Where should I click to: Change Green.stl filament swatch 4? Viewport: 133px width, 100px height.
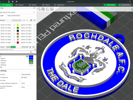point(31,61)
